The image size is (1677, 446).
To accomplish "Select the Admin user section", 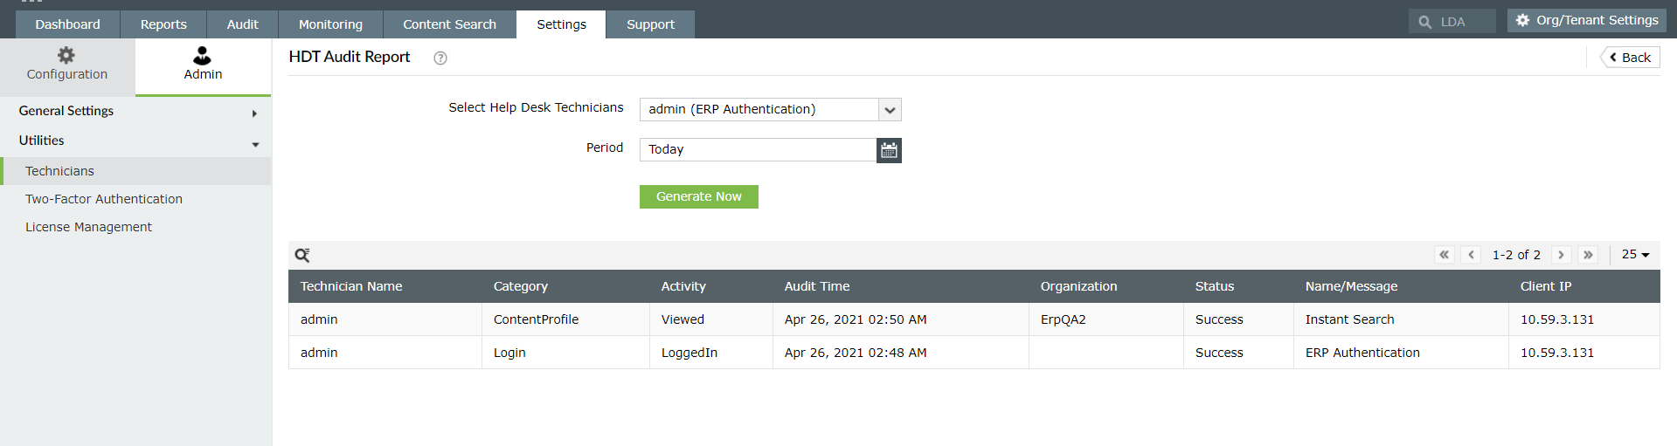I will click(203, 64).
